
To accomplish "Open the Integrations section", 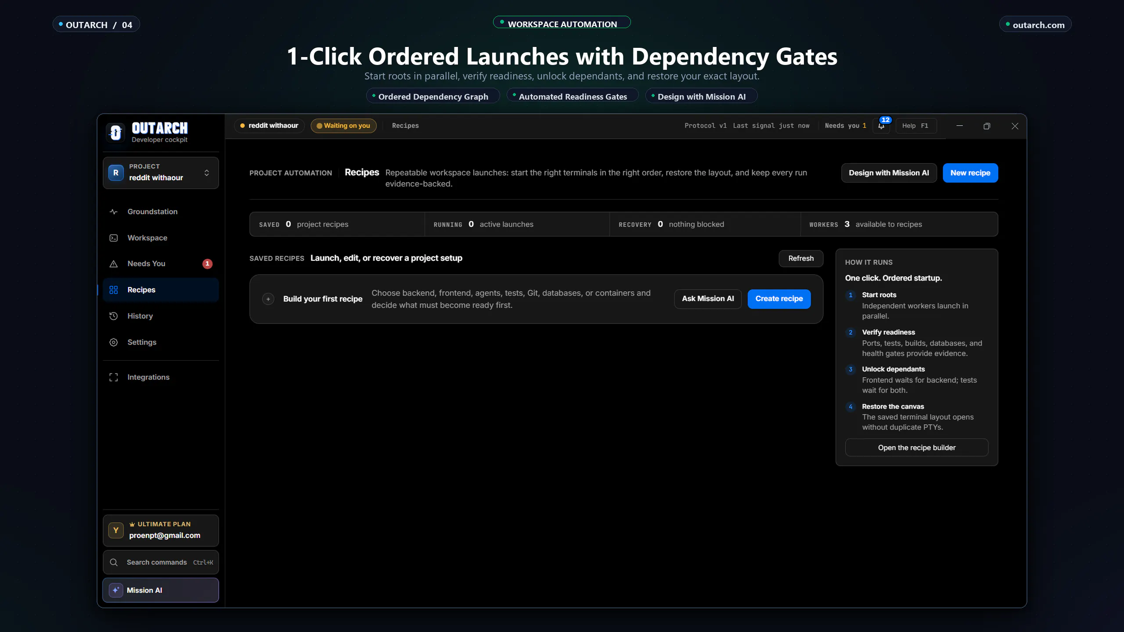I will pyautogui.click(x=161, y=377).
